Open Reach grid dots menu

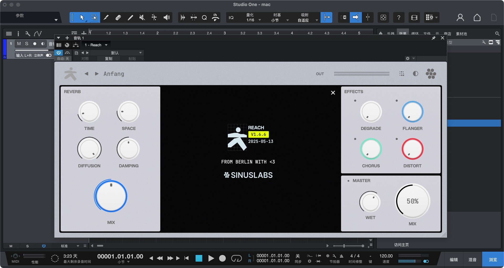pos(402,74)
